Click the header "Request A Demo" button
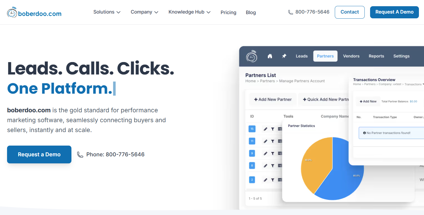 point(394,12)
